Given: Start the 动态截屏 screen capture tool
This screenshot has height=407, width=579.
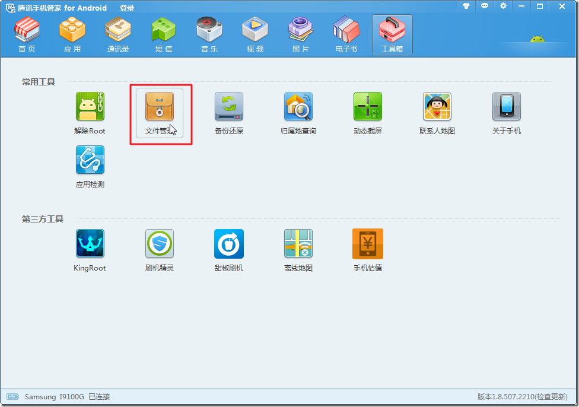Looking at the screenshot, I should point(368,113).
